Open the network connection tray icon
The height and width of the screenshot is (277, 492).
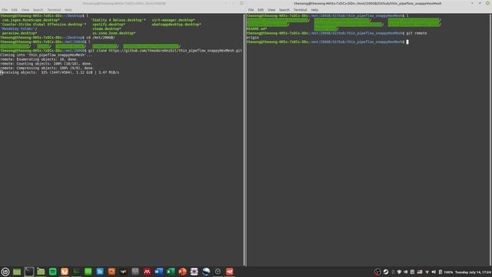click(x=427, y=272)
